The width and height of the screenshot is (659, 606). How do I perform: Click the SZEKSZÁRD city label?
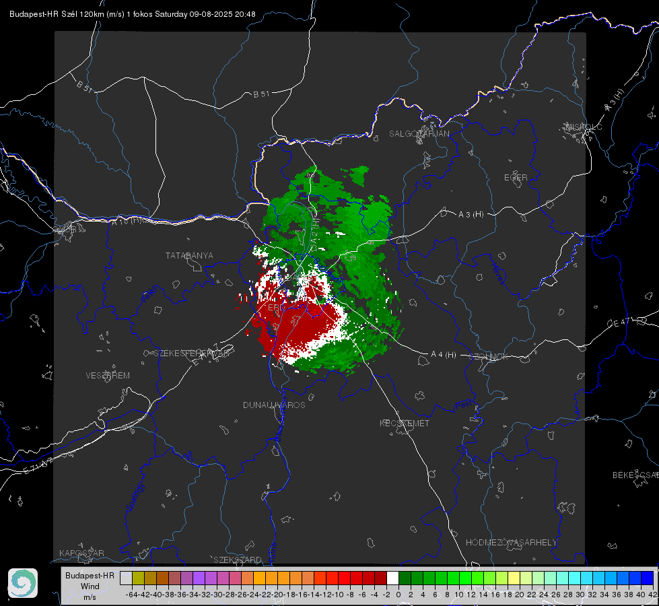point(238,560)
